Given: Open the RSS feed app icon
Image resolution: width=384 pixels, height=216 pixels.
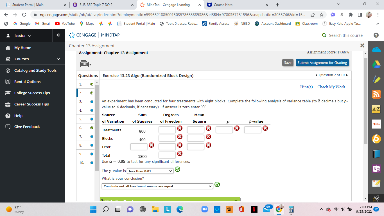Looking at the screenshot, I should tap(376, 94).
